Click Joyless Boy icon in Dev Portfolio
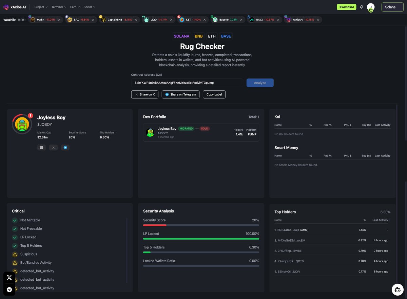 pos(150,132)
